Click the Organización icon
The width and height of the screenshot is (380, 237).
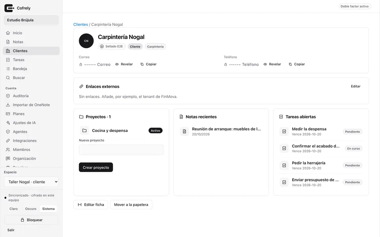click(8, 158)
